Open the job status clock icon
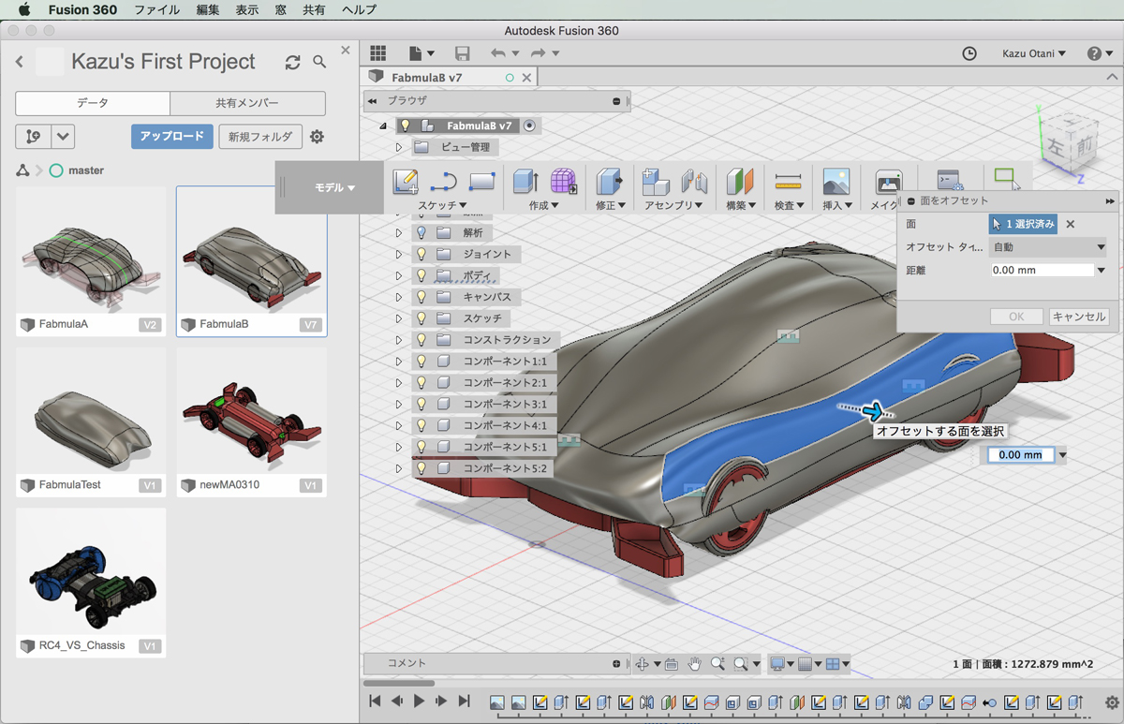 (x=969, y=53)
